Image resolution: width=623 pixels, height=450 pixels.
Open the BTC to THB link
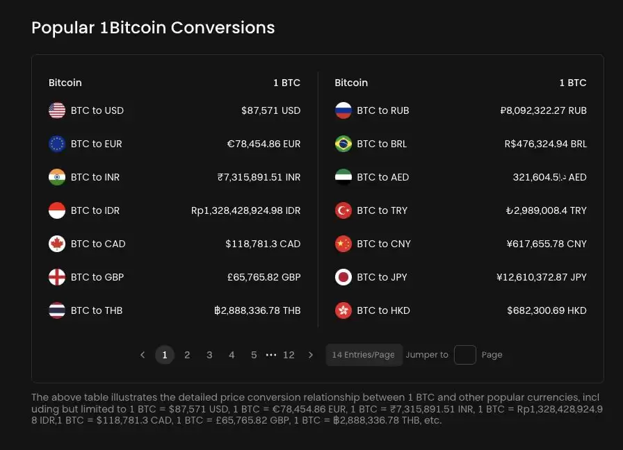tap(97, 310)
